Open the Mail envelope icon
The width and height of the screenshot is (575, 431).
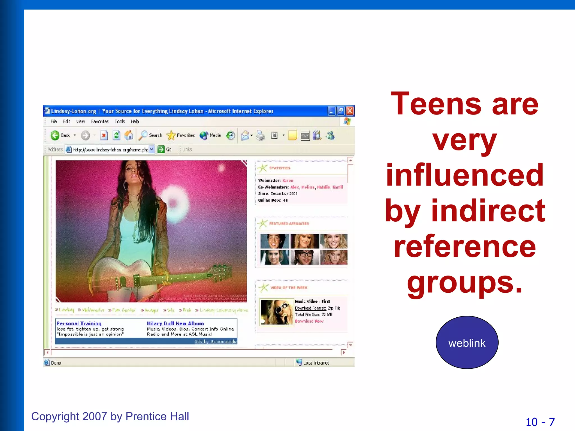tap(245, 136)
